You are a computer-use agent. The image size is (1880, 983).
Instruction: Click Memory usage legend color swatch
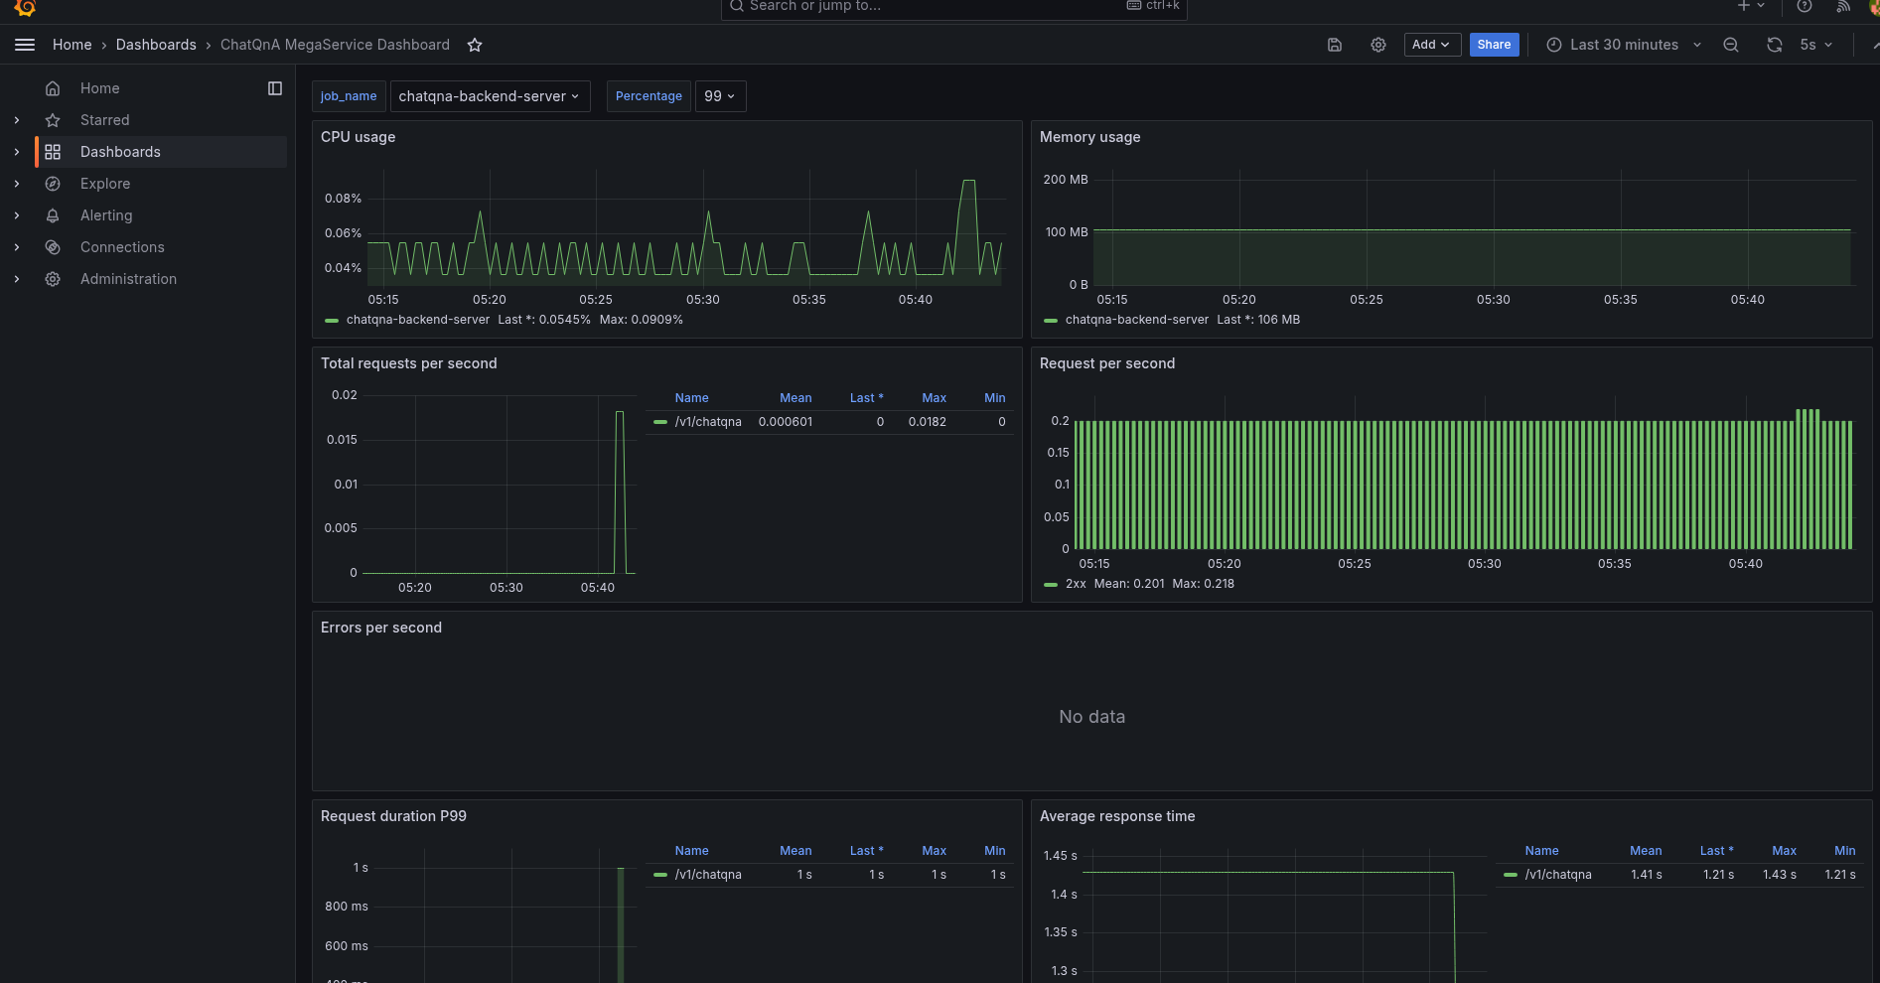pyautogui.click(x=1051, y=321)
